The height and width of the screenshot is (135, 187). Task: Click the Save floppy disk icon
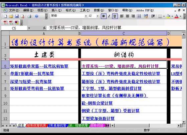[17, 16]
